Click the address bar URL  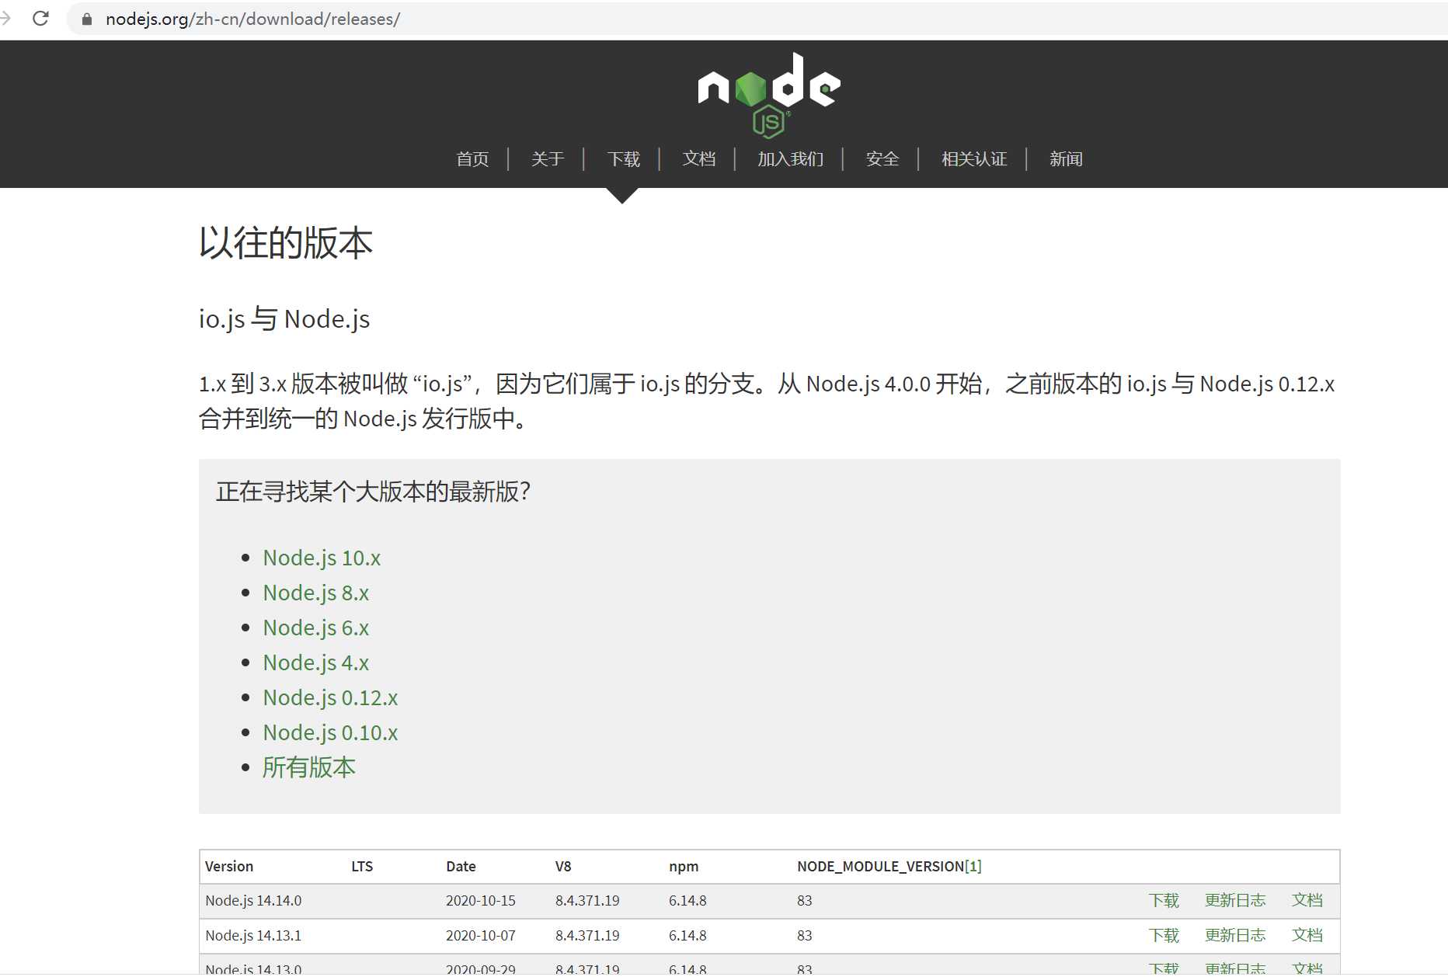tap(253, 19)
